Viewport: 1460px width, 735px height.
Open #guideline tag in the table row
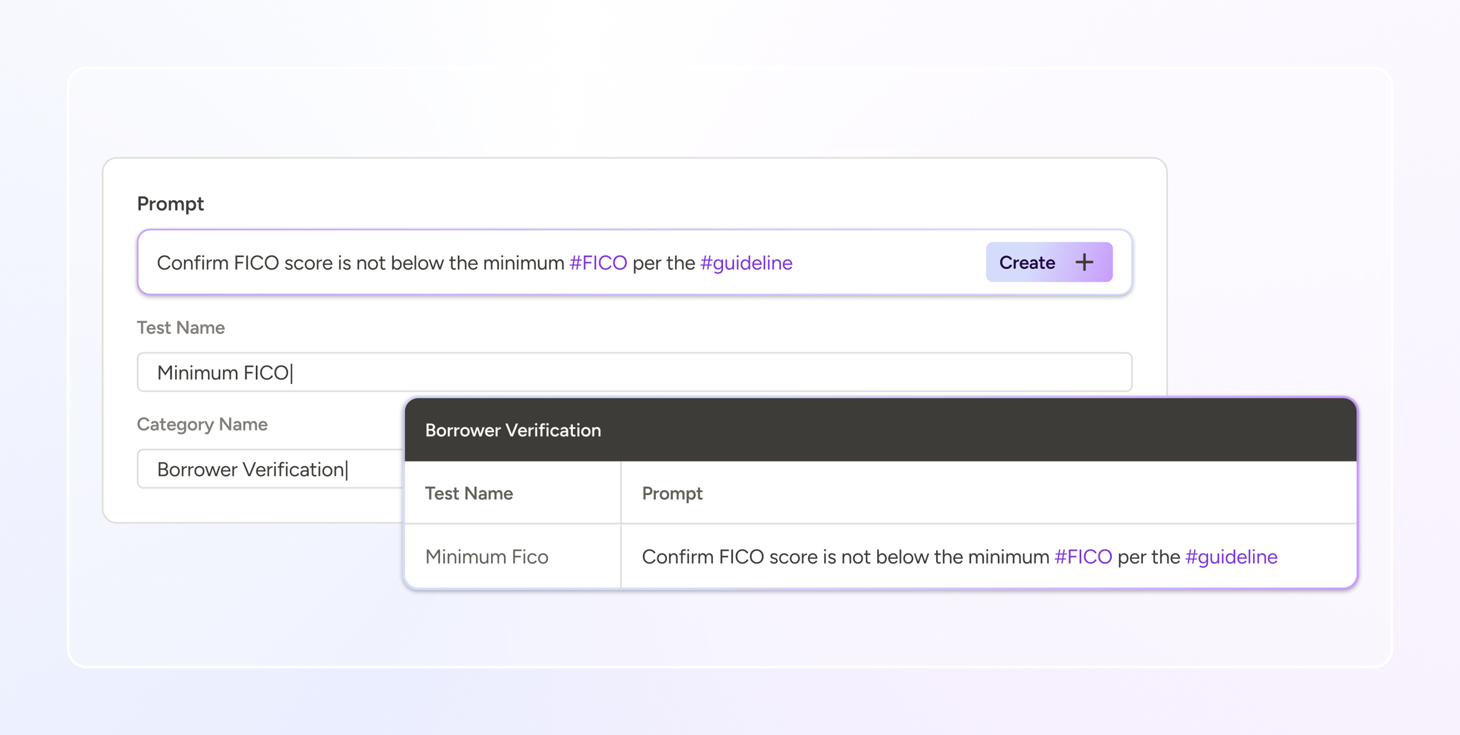pyautogui.click(x=1231, y=557)
